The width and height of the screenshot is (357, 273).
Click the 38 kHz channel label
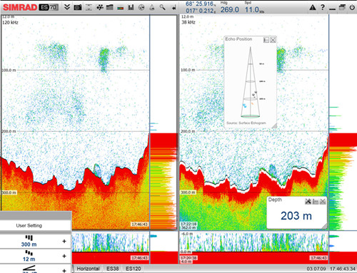click(x=188, y=22)
